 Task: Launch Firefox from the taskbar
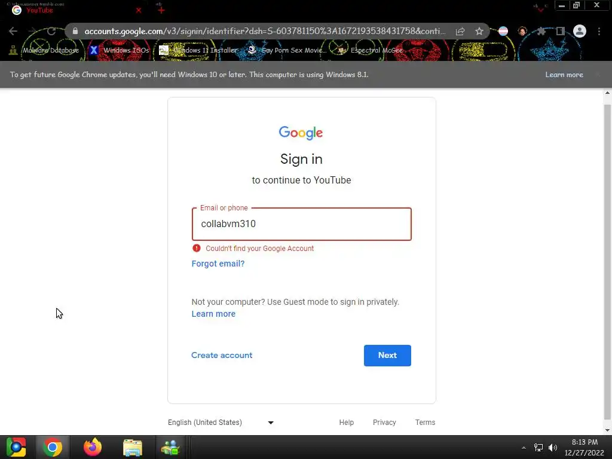coord(93,447)
